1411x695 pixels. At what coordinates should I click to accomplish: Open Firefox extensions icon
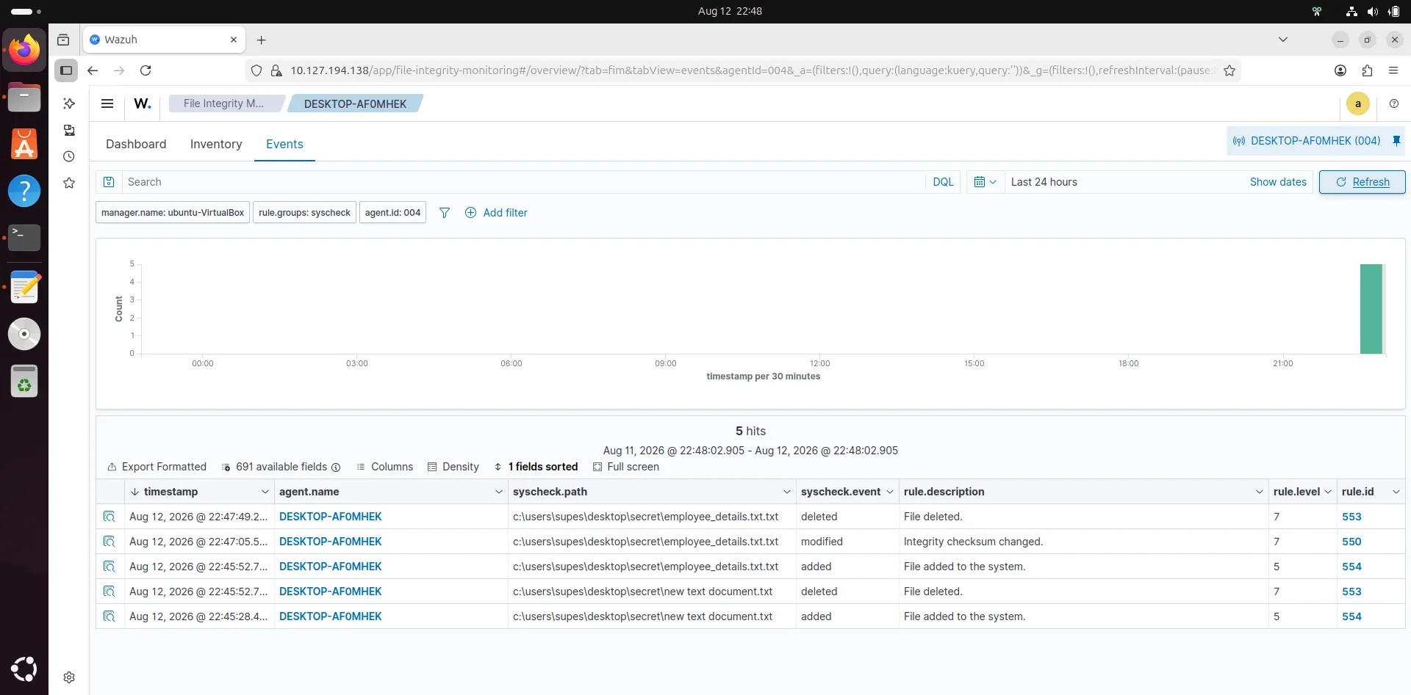tap(1367, 70)
